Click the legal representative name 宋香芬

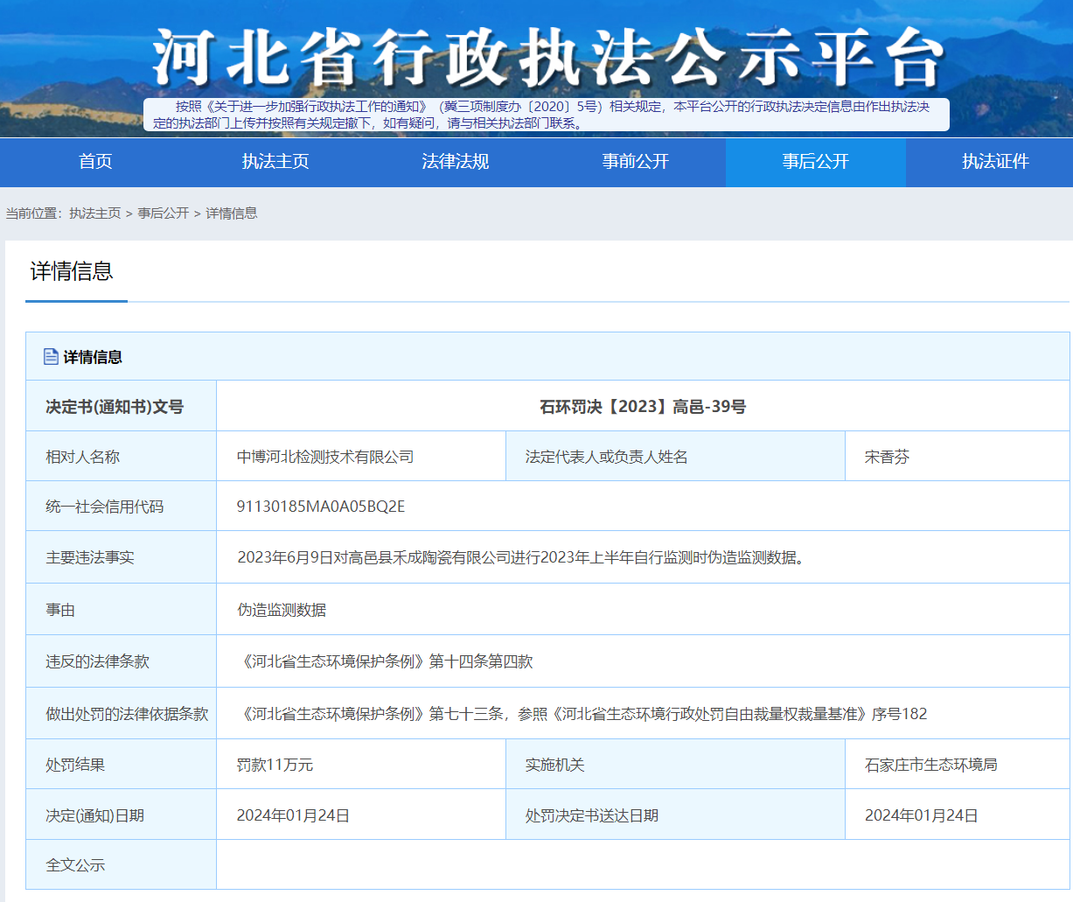click(887, 457)
